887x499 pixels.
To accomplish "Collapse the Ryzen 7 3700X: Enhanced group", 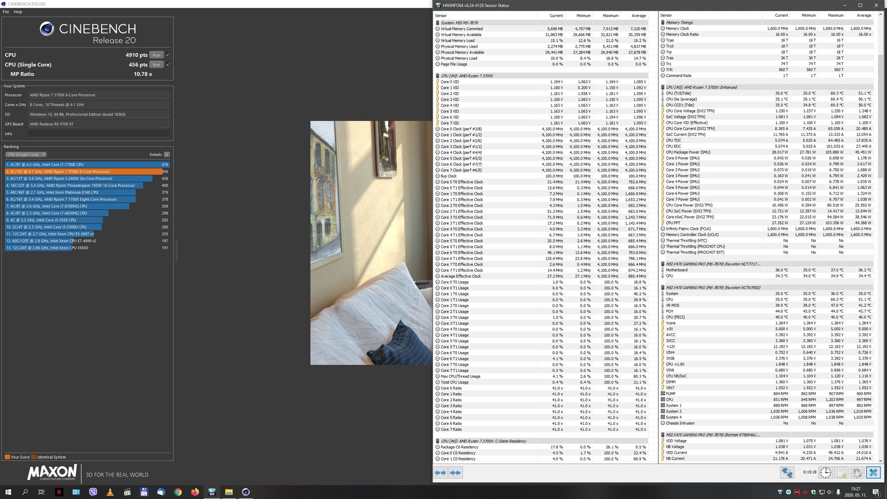I will click(x=767, y=87).
